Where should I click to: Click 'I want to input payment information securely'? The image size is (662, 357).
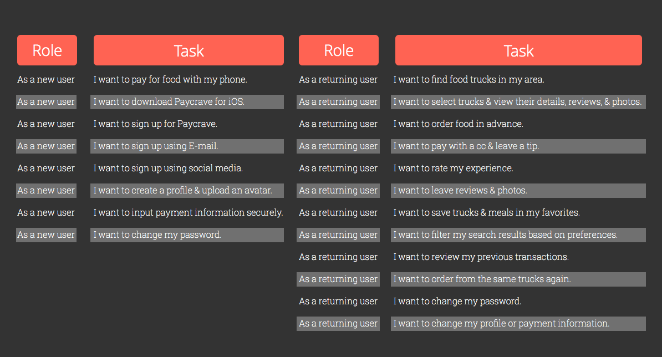point(189,213)
